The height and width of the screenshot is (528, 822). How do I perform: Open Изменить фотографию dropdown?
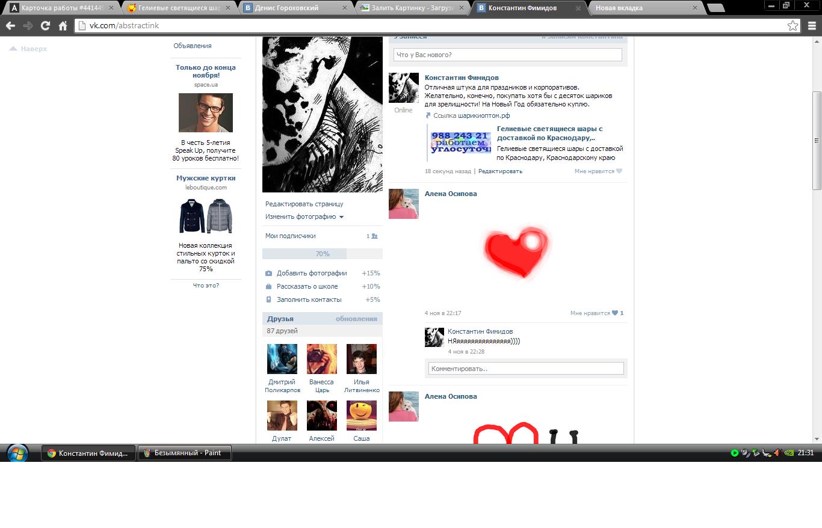[304, 217]
